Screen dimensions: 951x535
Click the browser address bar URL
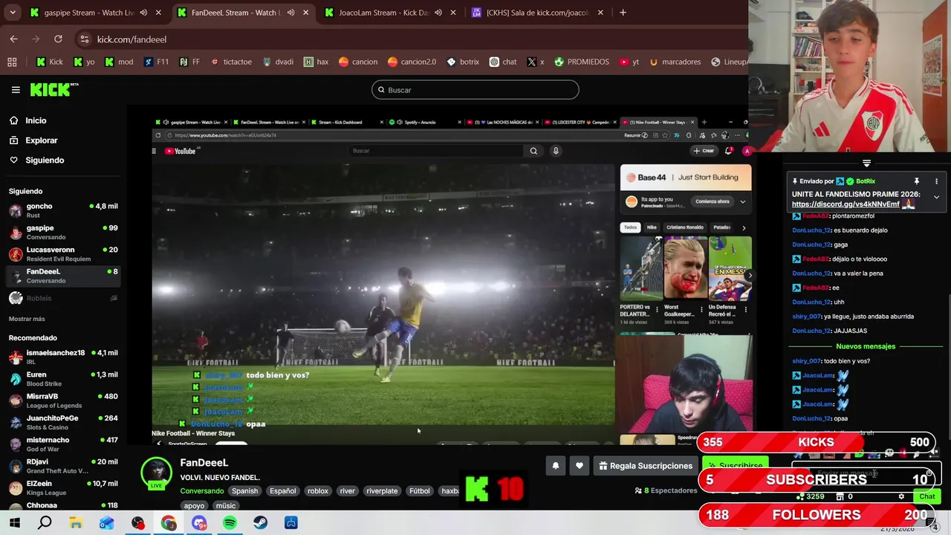coord(132,39)
